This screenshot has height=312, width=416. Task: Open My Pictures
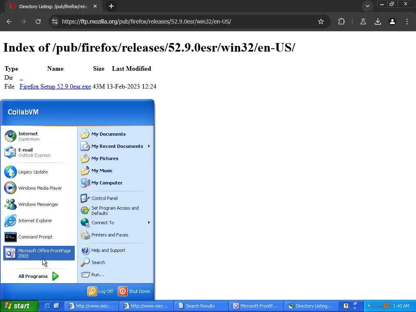[x=116, y=158]
